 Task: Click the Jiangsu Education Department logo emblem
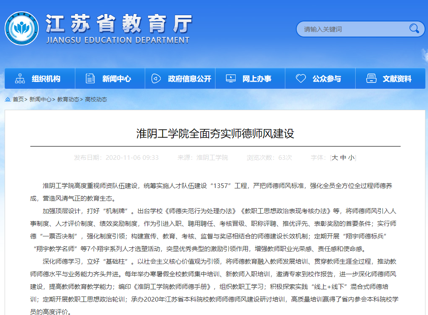(21, 28)
